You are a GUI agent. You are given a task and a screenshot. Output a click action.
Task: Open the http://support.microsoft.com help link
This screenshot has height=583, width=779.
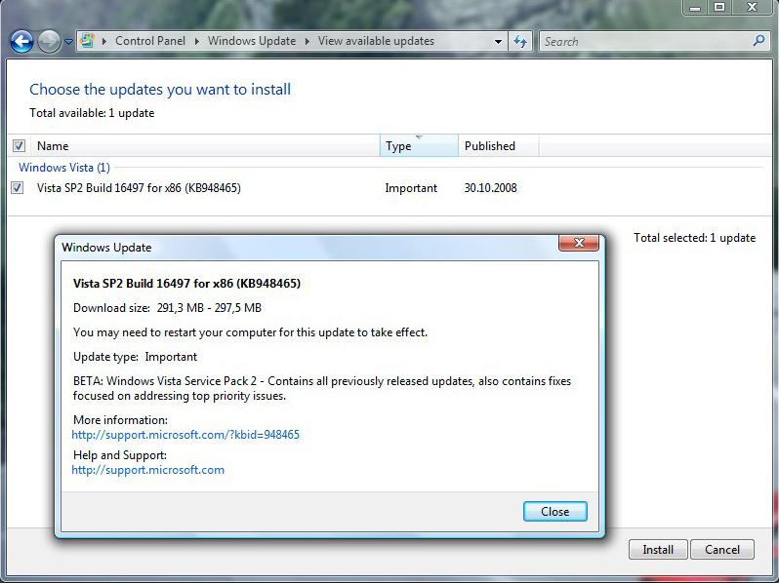[147, 470]
